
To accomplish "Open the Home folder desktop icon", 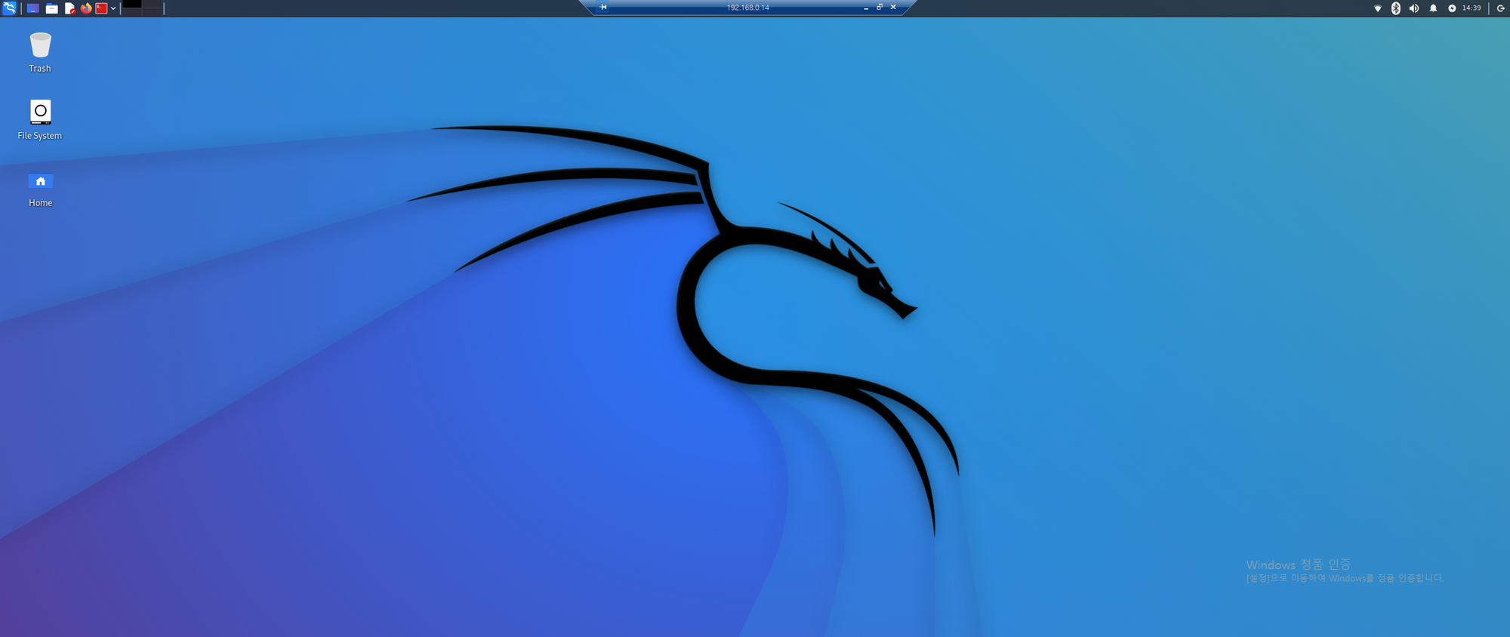I will pos(40,189).
